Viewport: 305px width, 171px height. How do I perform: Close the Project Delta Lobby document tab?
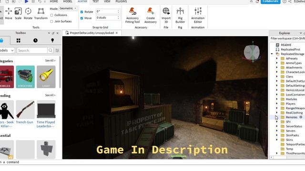(117, 33)
